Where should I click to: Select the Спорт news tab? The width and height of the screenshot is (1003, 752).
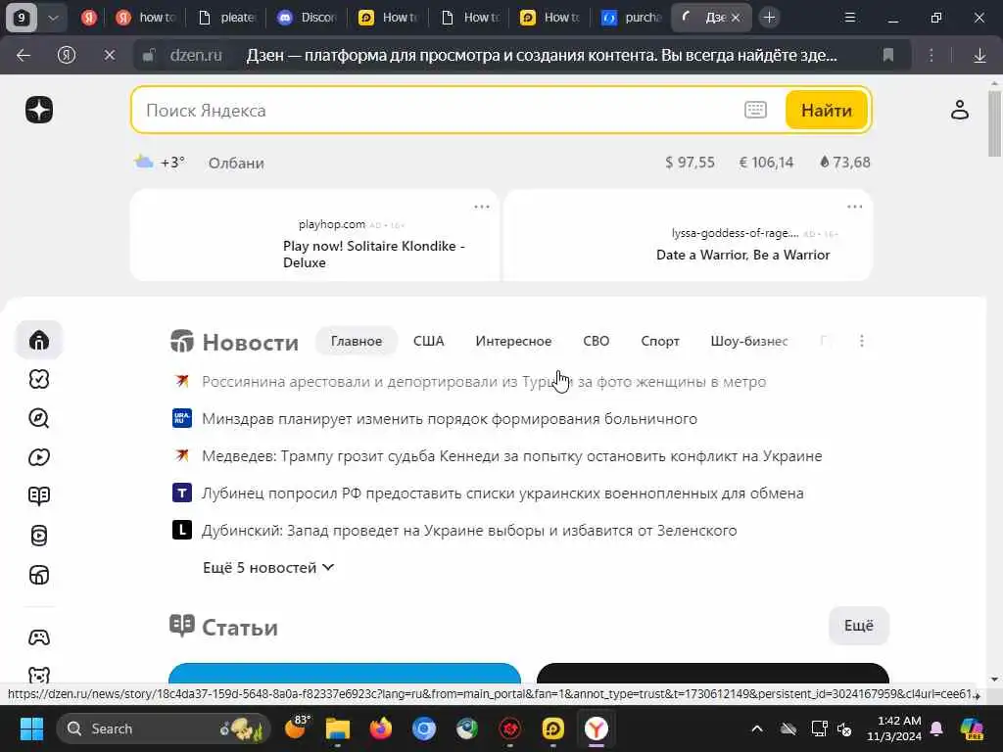(x=660, y=341)
